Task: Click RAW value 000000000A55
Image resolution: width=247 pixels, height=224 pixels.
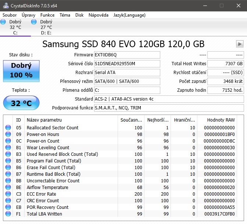Action: click(x=219, y=207)
